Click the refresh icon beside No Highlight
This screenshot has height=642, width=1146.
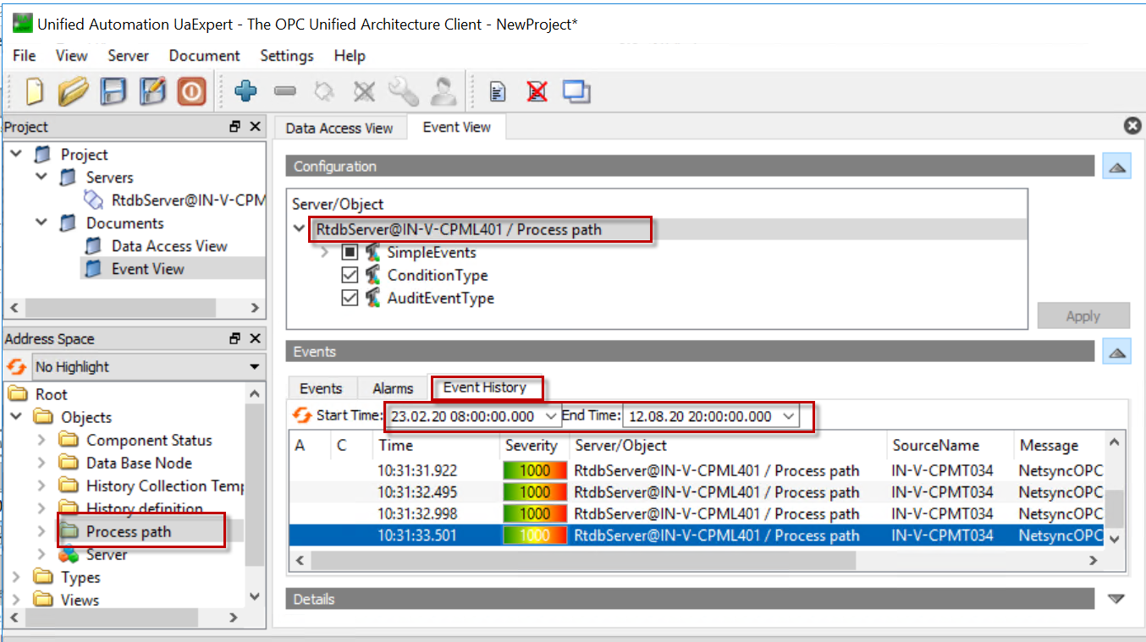16,367
